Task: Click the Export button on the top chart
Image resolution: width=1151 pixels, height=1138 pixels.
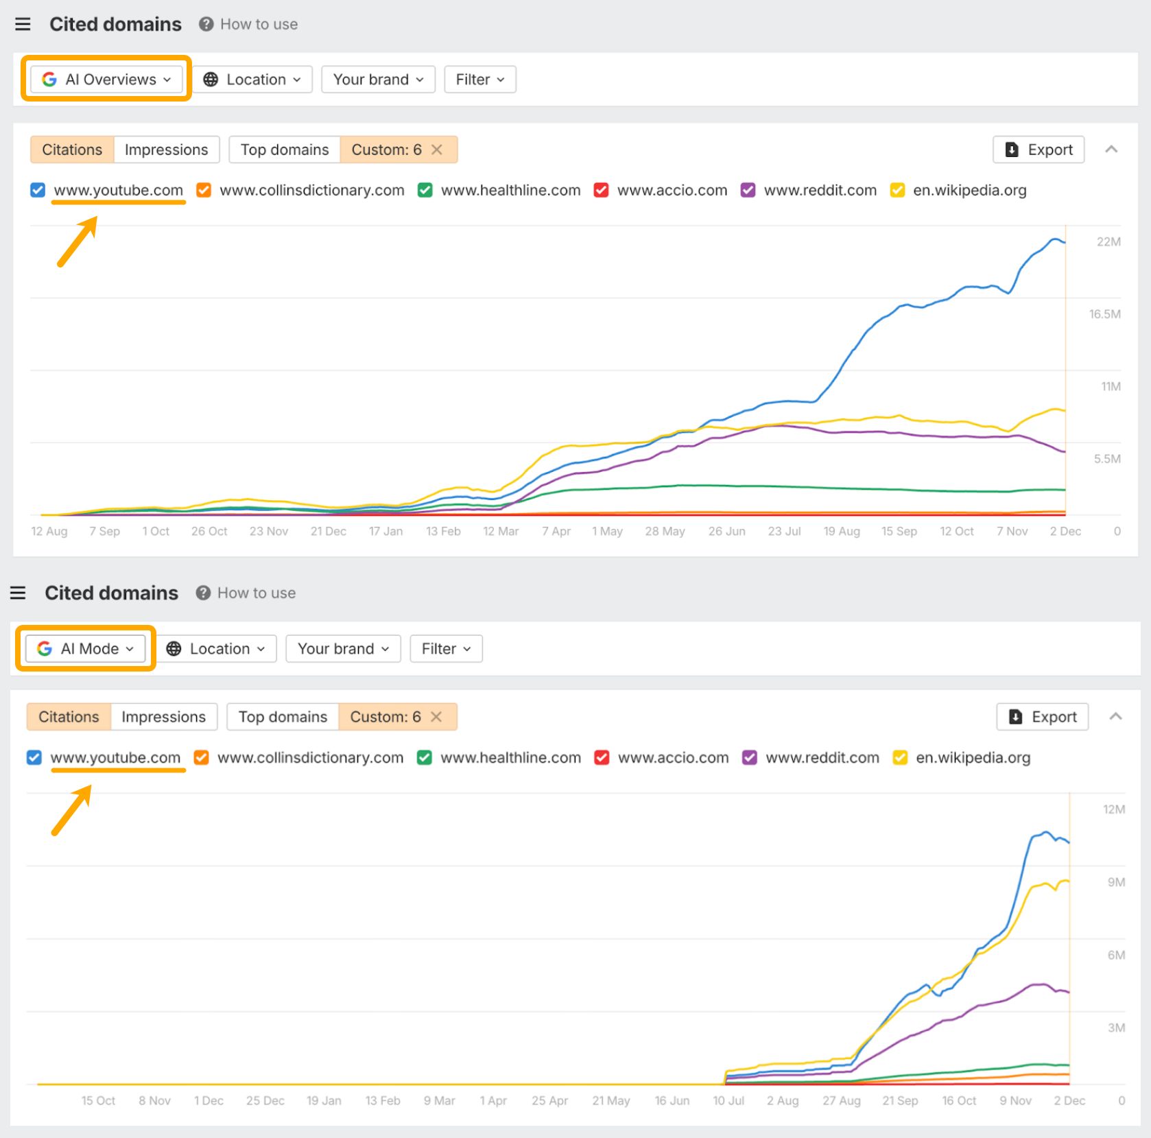Action: click(x=1038, y=149)
